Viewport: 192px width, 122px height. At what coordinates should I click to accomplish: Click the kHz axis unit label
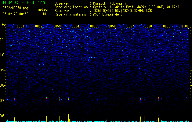(3, 25)
